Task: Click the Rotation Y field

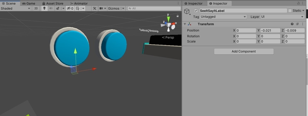Action: (x=270, y=36)
